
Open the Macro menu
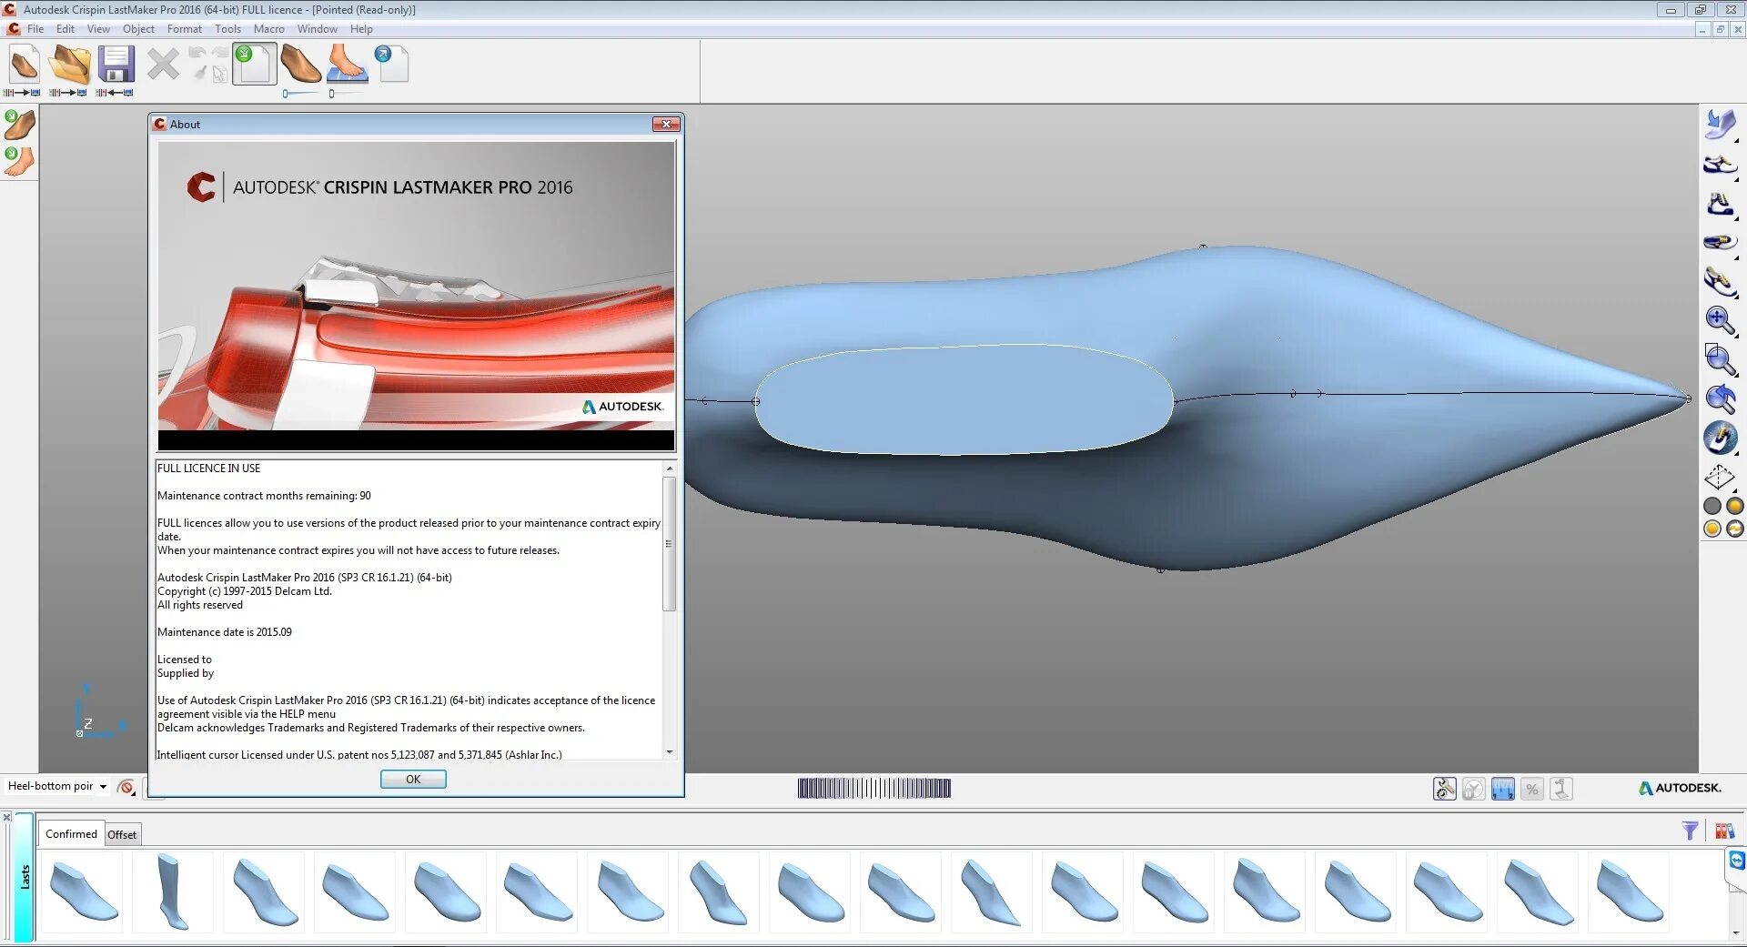[x=268, y=29]
